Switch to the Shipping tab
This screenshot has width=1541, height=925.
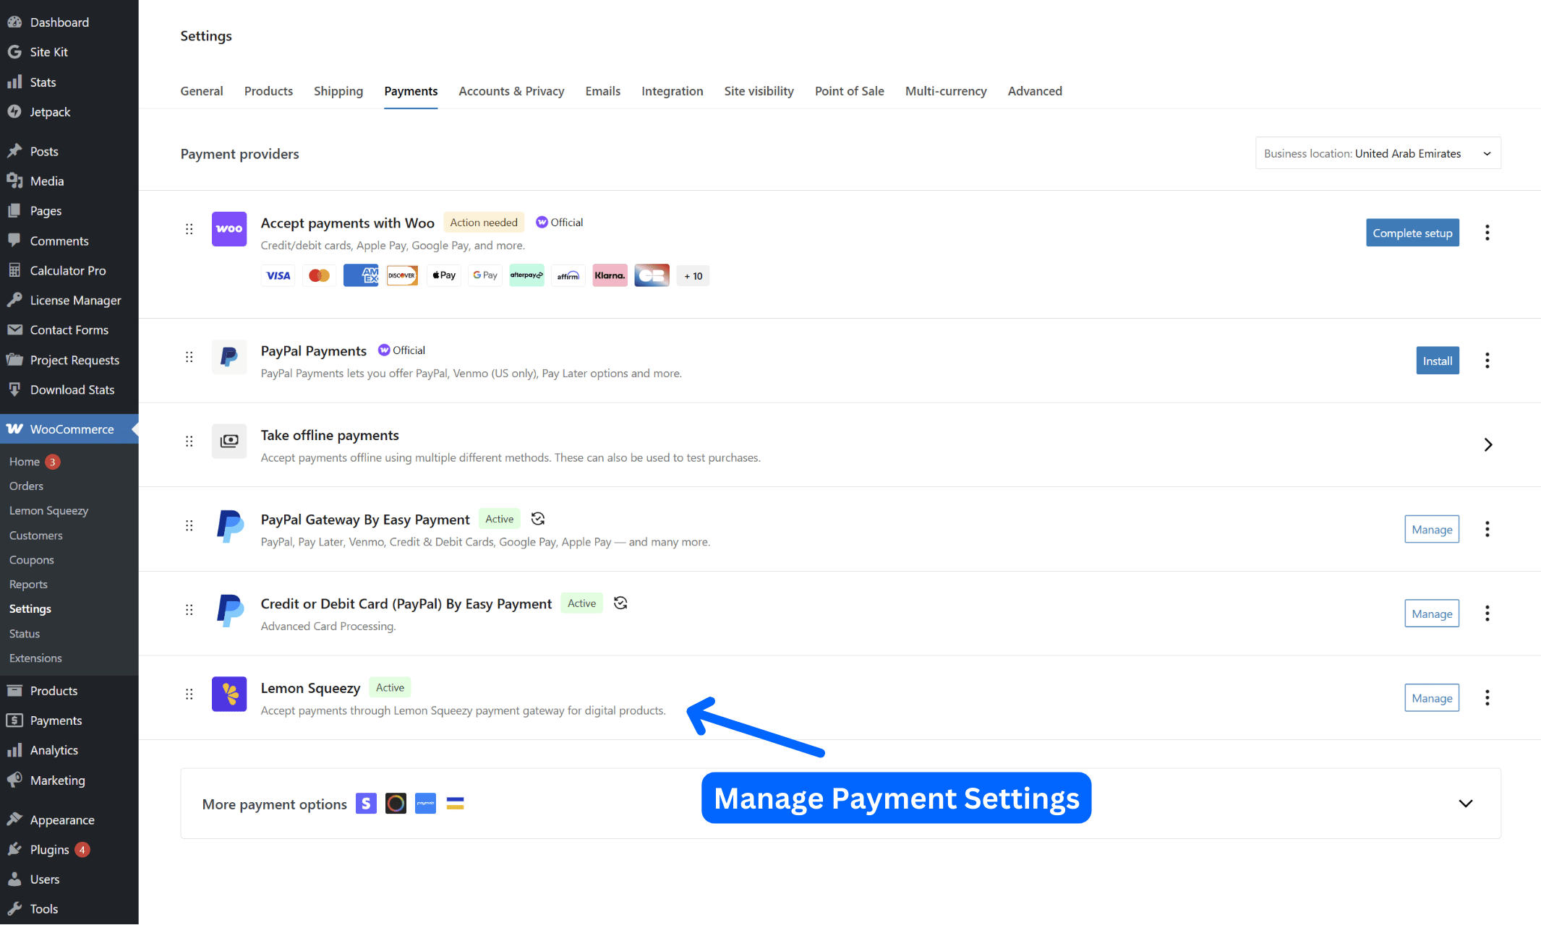coord(338,91)
